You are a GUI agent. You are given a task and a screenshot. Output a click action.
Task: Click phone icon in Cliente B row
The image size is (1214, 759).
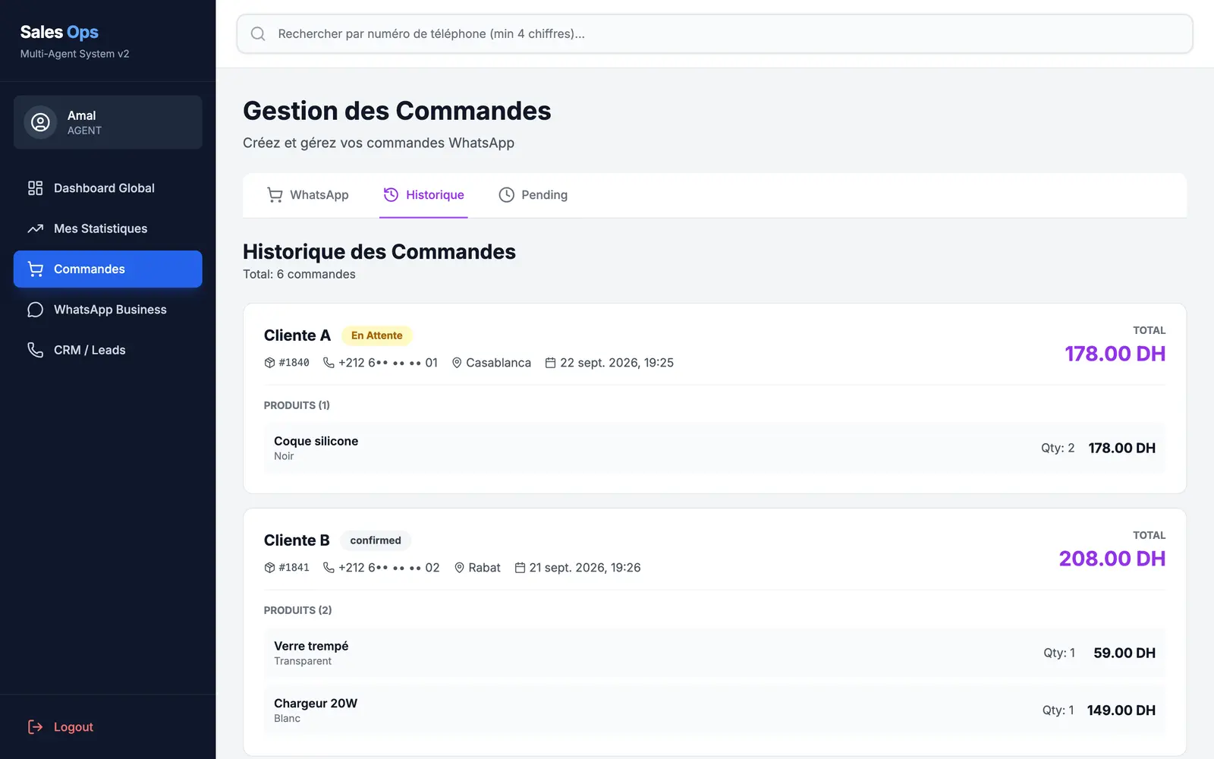(329, 568)
